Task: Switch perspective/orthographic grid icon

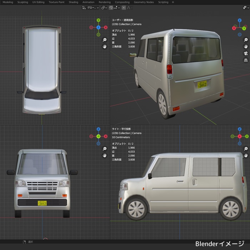Action: coord(246,60)
